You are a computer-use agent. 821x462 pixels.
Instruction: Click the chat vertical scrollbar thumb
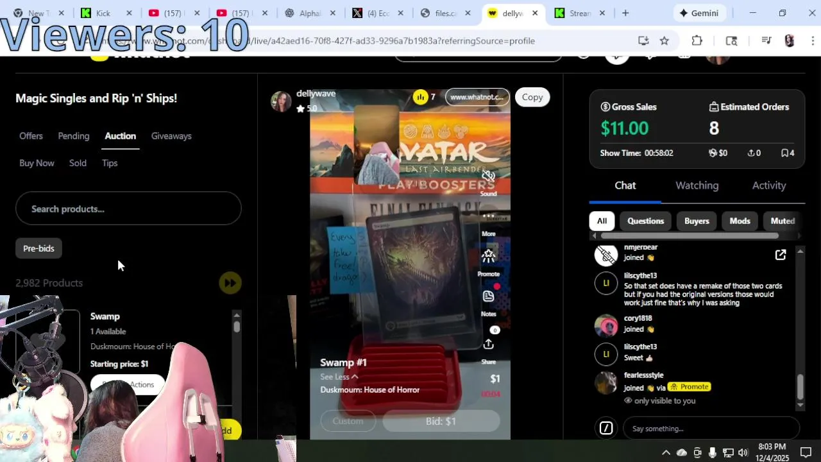click(x=800, y=386)
